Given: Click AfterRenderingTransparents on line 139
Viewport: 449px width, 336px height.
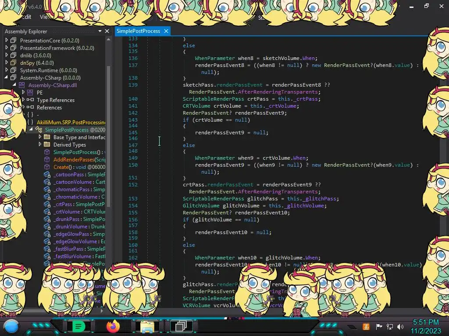Looking at the screenshot, I should 278,92.
